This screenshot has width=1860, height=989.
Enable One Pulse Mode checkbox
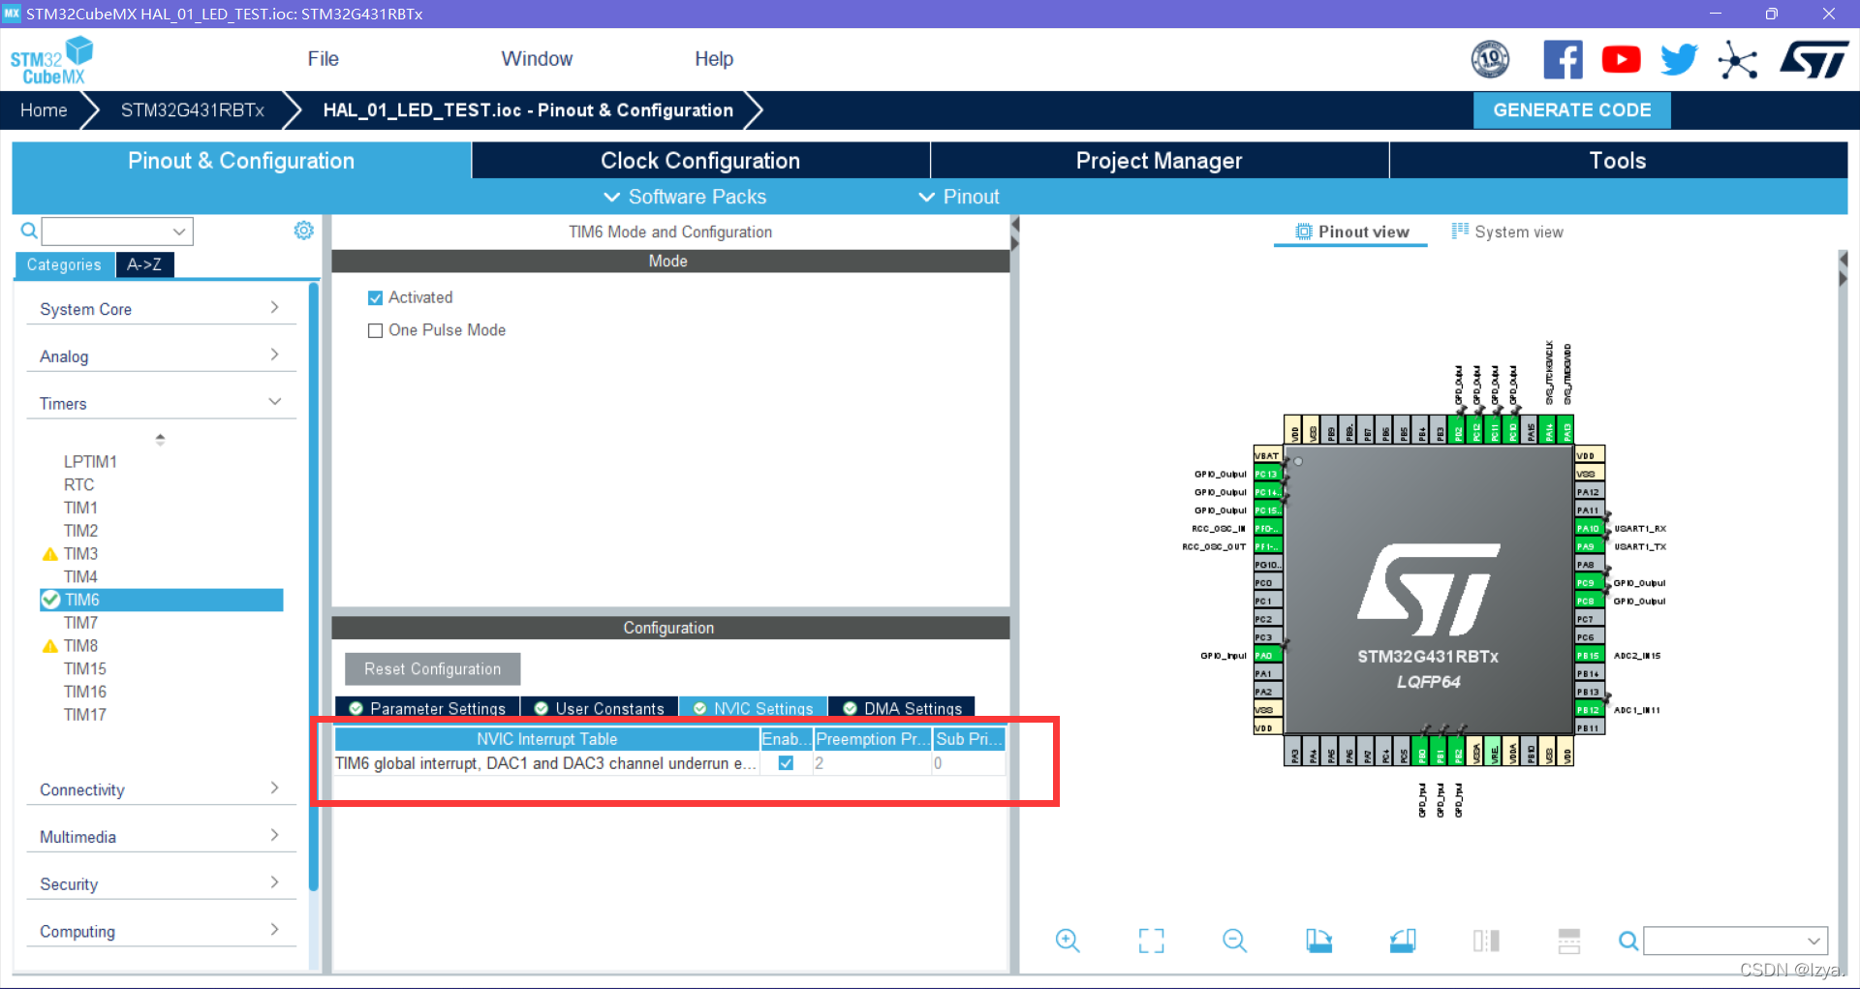coord(376,330)
